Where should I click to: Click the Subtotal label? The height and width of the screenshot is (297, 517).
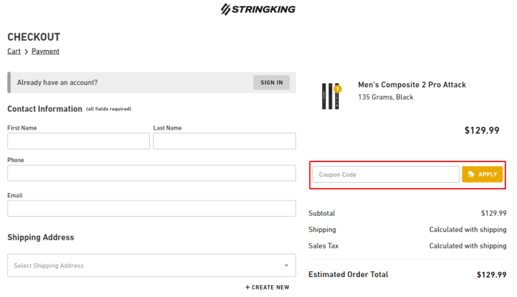point(321,213)
